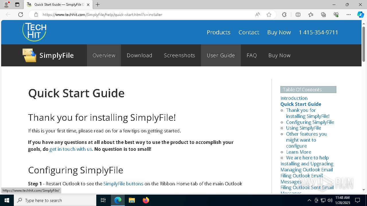Open the Copilot sidebar icon

tap(360, 15)
